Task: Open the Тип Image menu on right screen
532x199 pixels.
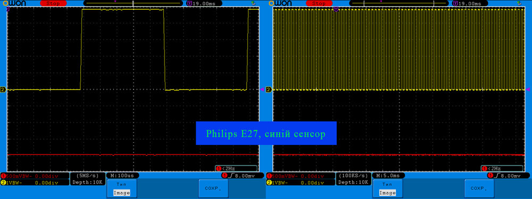Action: pos(387,188)
